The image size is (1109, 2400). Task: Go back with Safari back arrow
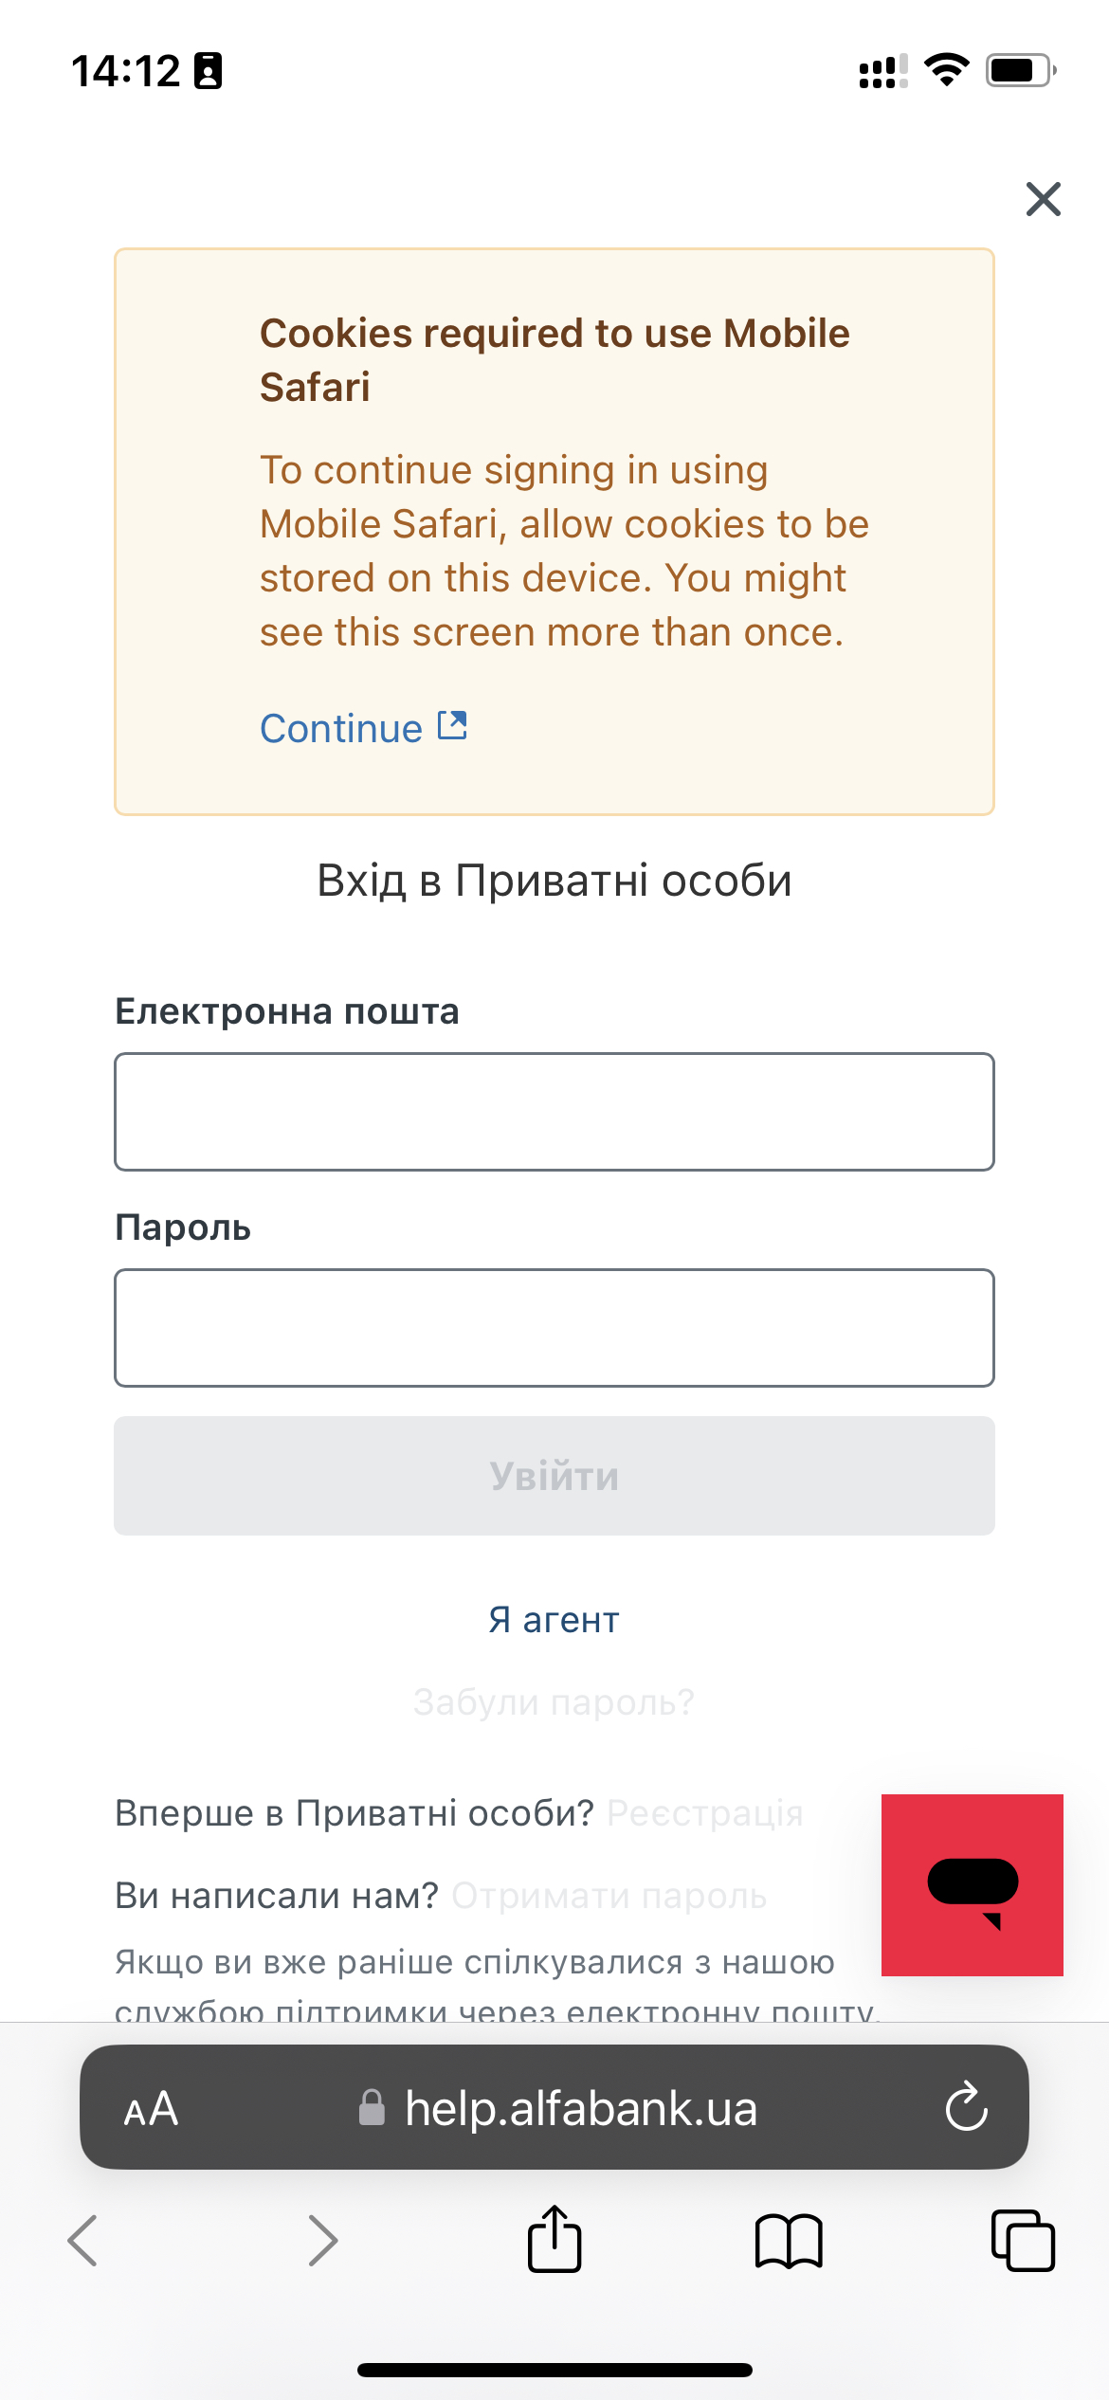[83, 2241]
